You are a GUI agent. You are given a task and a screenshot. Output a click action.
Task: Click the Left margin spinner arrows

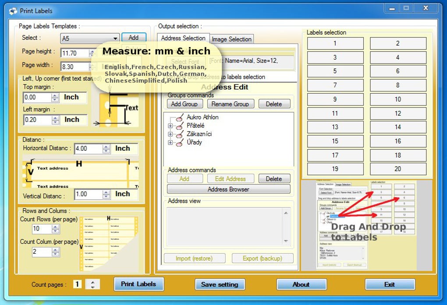[x=55, y=120]
